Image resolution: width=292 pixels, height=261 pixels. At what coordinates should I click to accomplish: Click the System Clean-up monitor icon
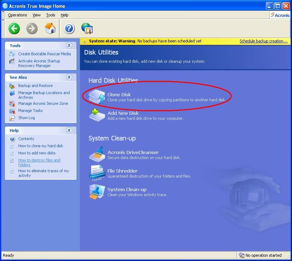tap(97, 191)
